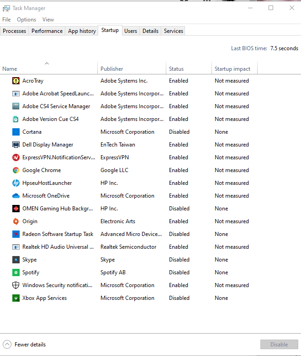
Task: Sort by the Startup impact column header
Action: point(234,68)
